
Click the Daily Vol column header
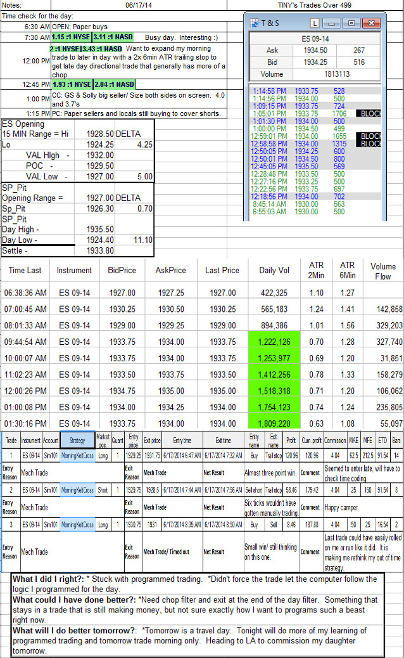tap(274, 271)
